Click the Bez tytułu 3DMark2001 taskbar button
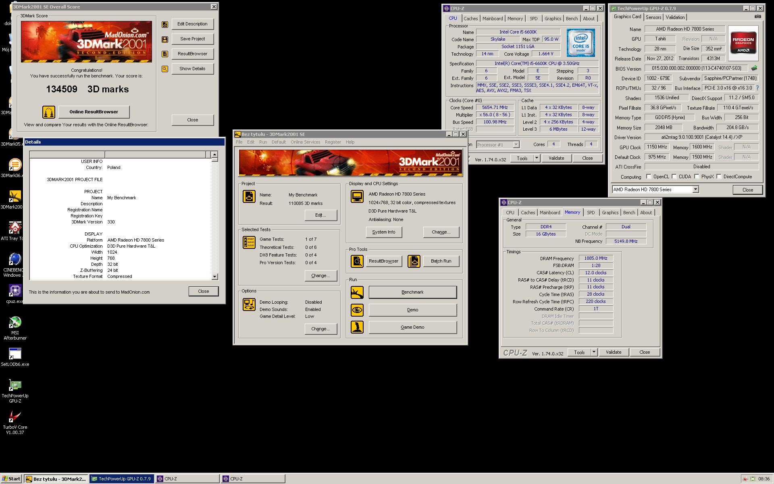This screenshot has width=774, height=484. click(x=56, y=479)
